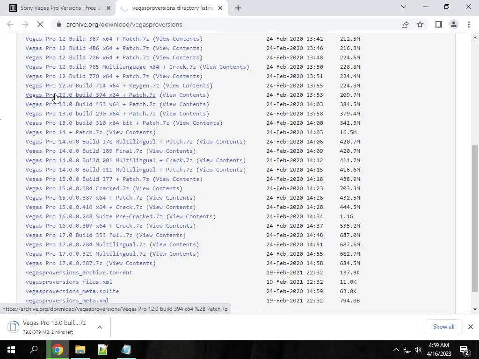
Task: Open a new browser tab
Action: pyautogui.click(x=238, y=8)
